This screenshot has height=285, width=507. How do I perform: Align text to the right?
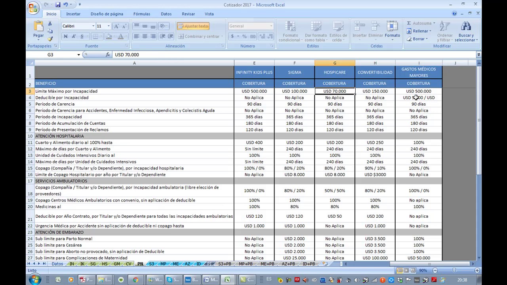[x=153, y=36]
